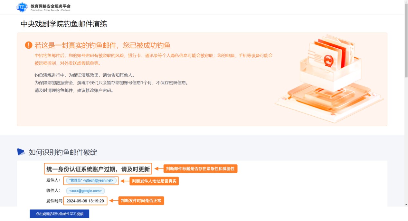Click the orange exclamation warning icon
The image size is (408, 221).
click(x=29, y=45)
